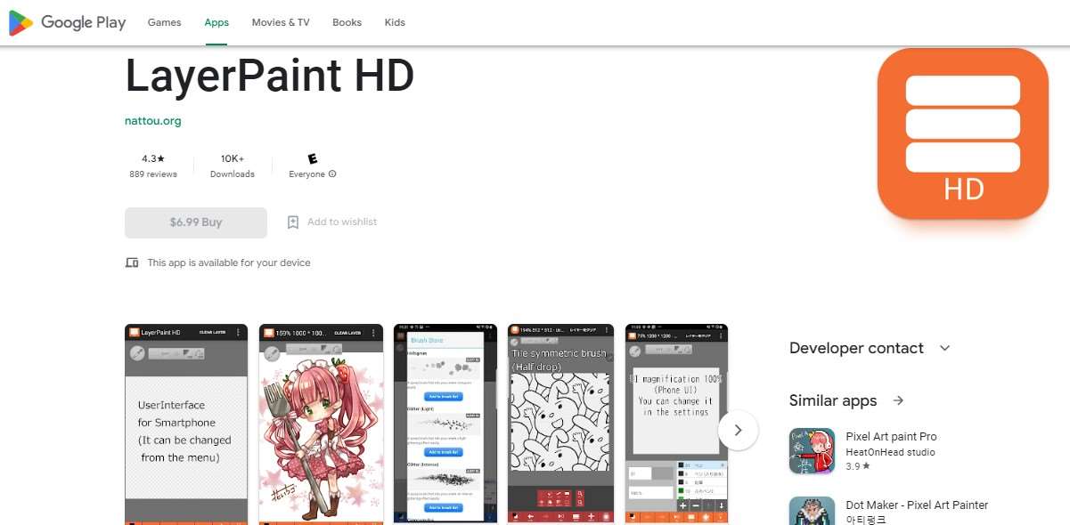Screen dimensions: 1070x525
Task: Select the Apps tab
Action: (216, 22)
